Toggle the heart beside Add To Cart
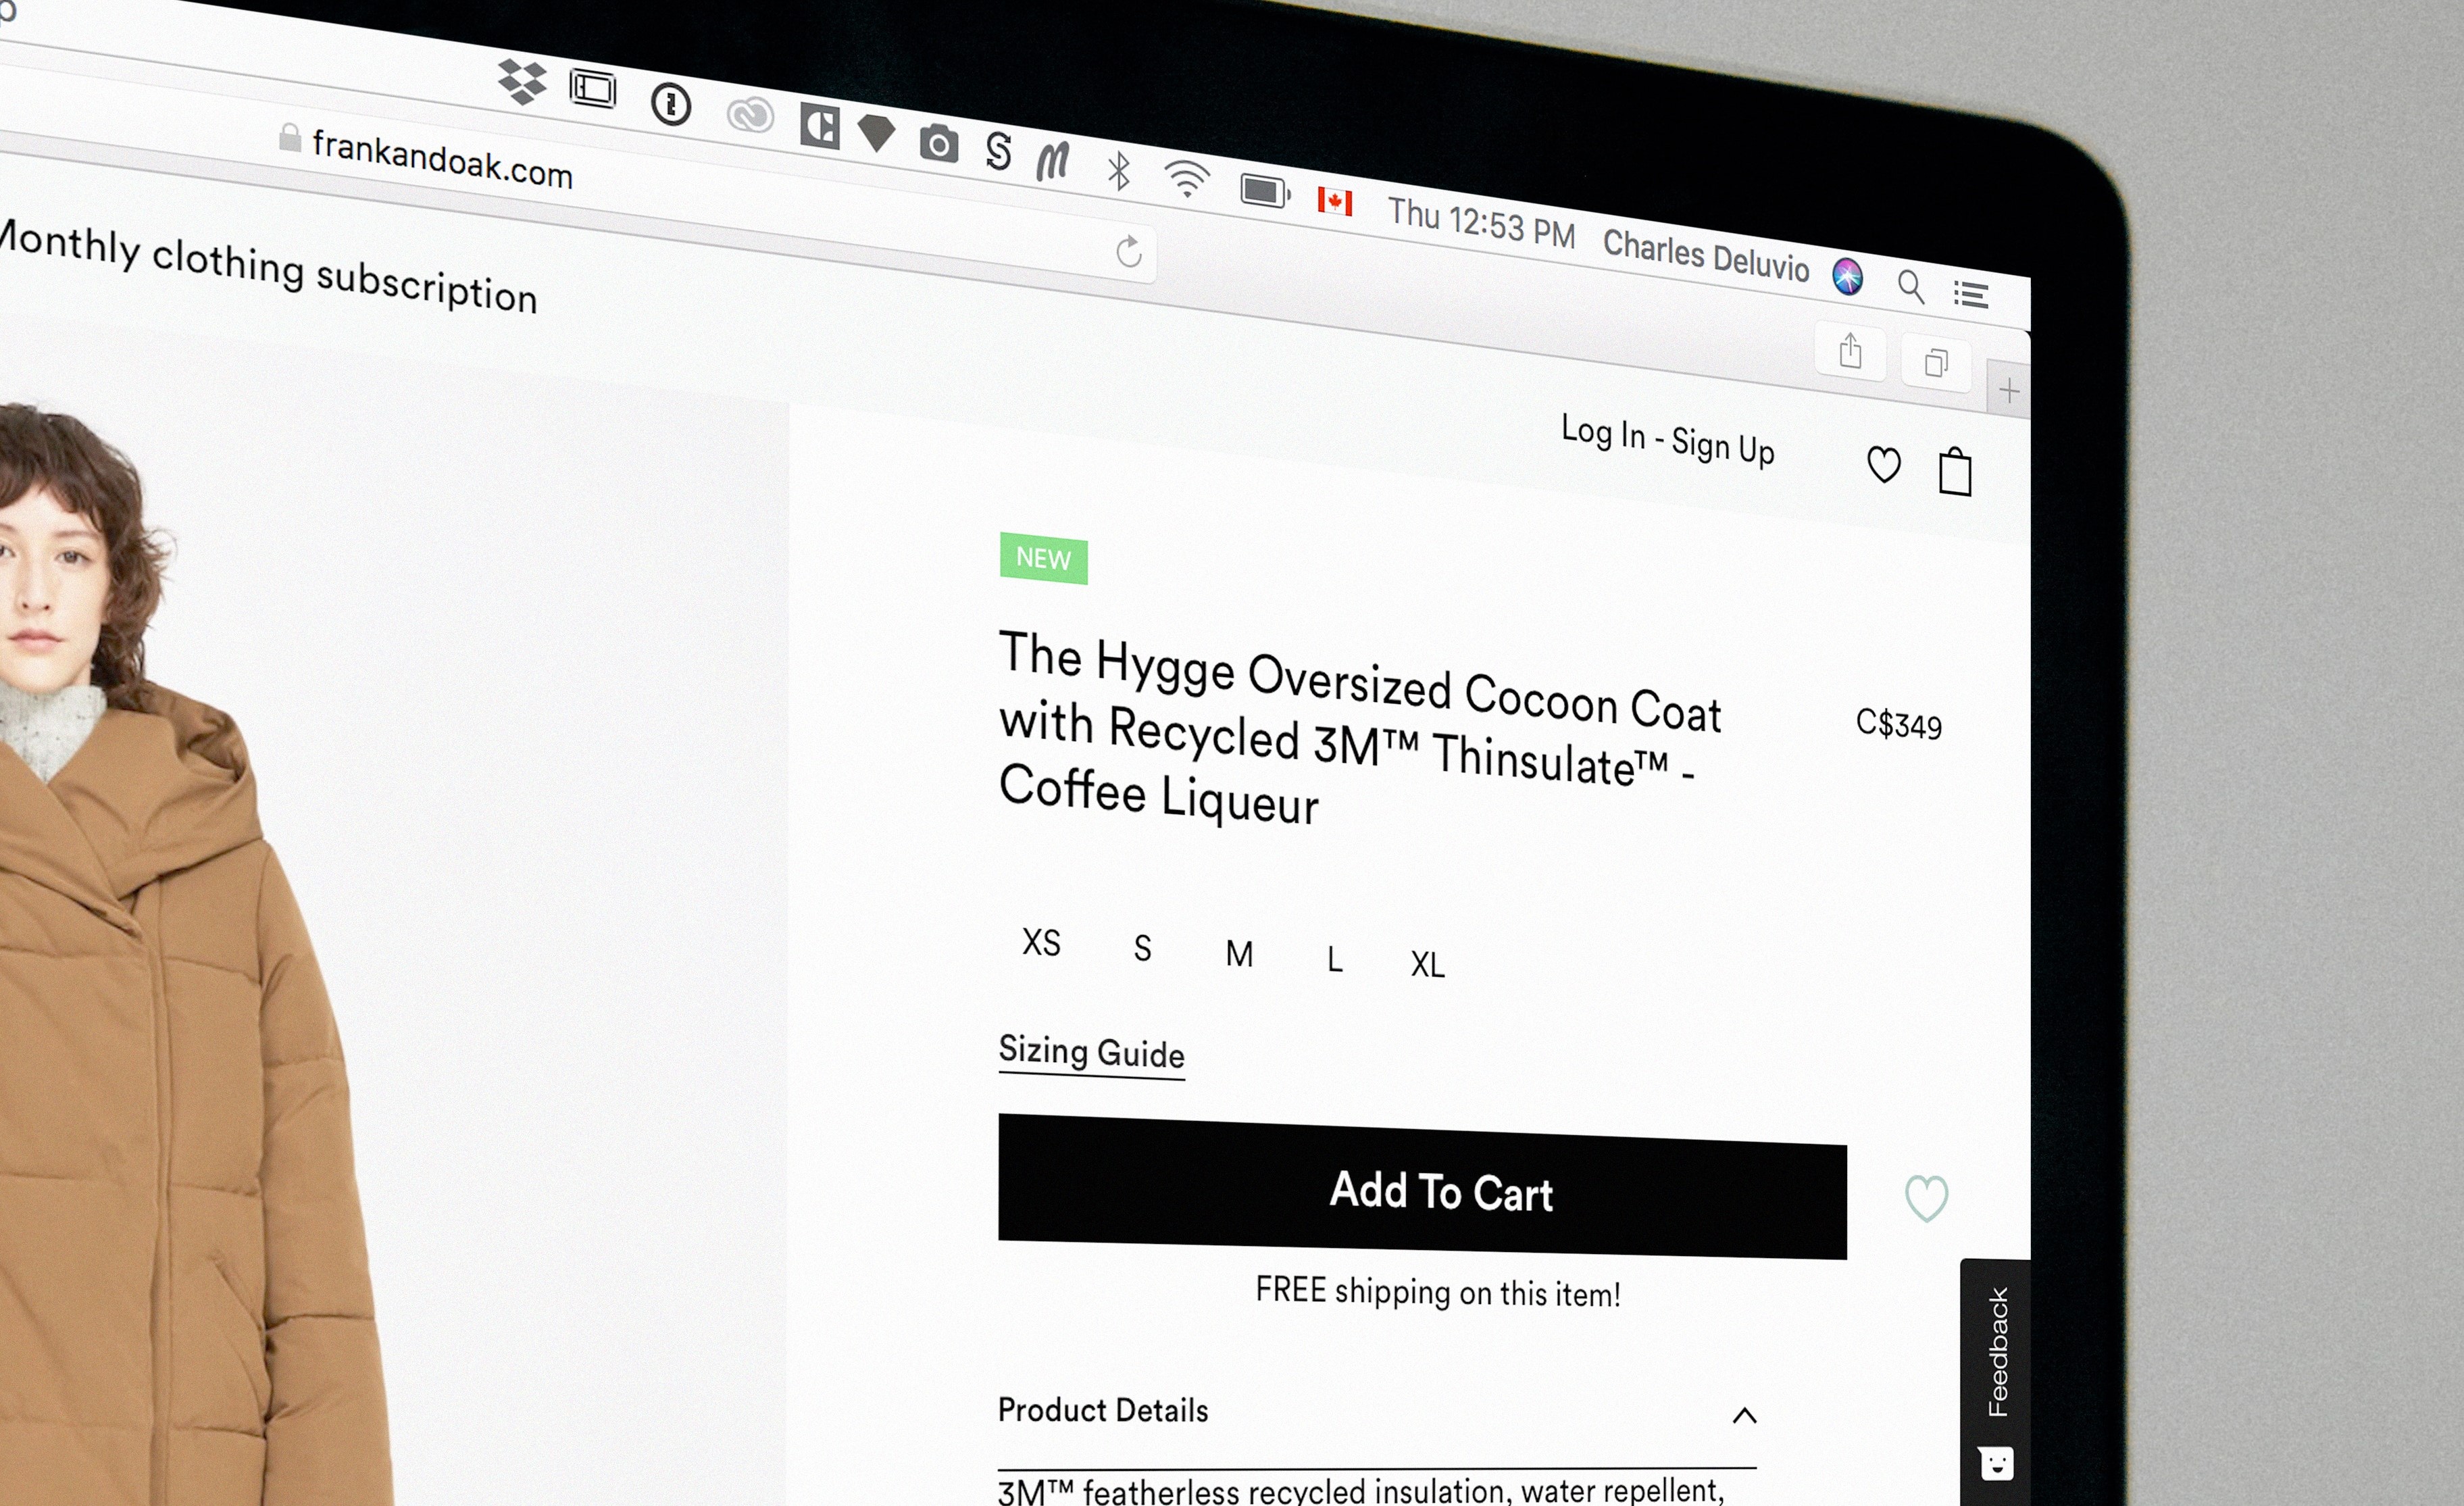Viewport: 2464px width, 1506px height. click(x=1926, y=1198)
